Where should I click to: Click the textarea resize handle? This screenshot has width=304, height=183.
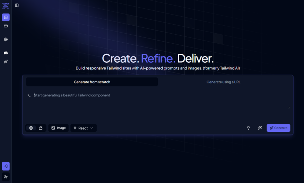click(x=289, y=107)
